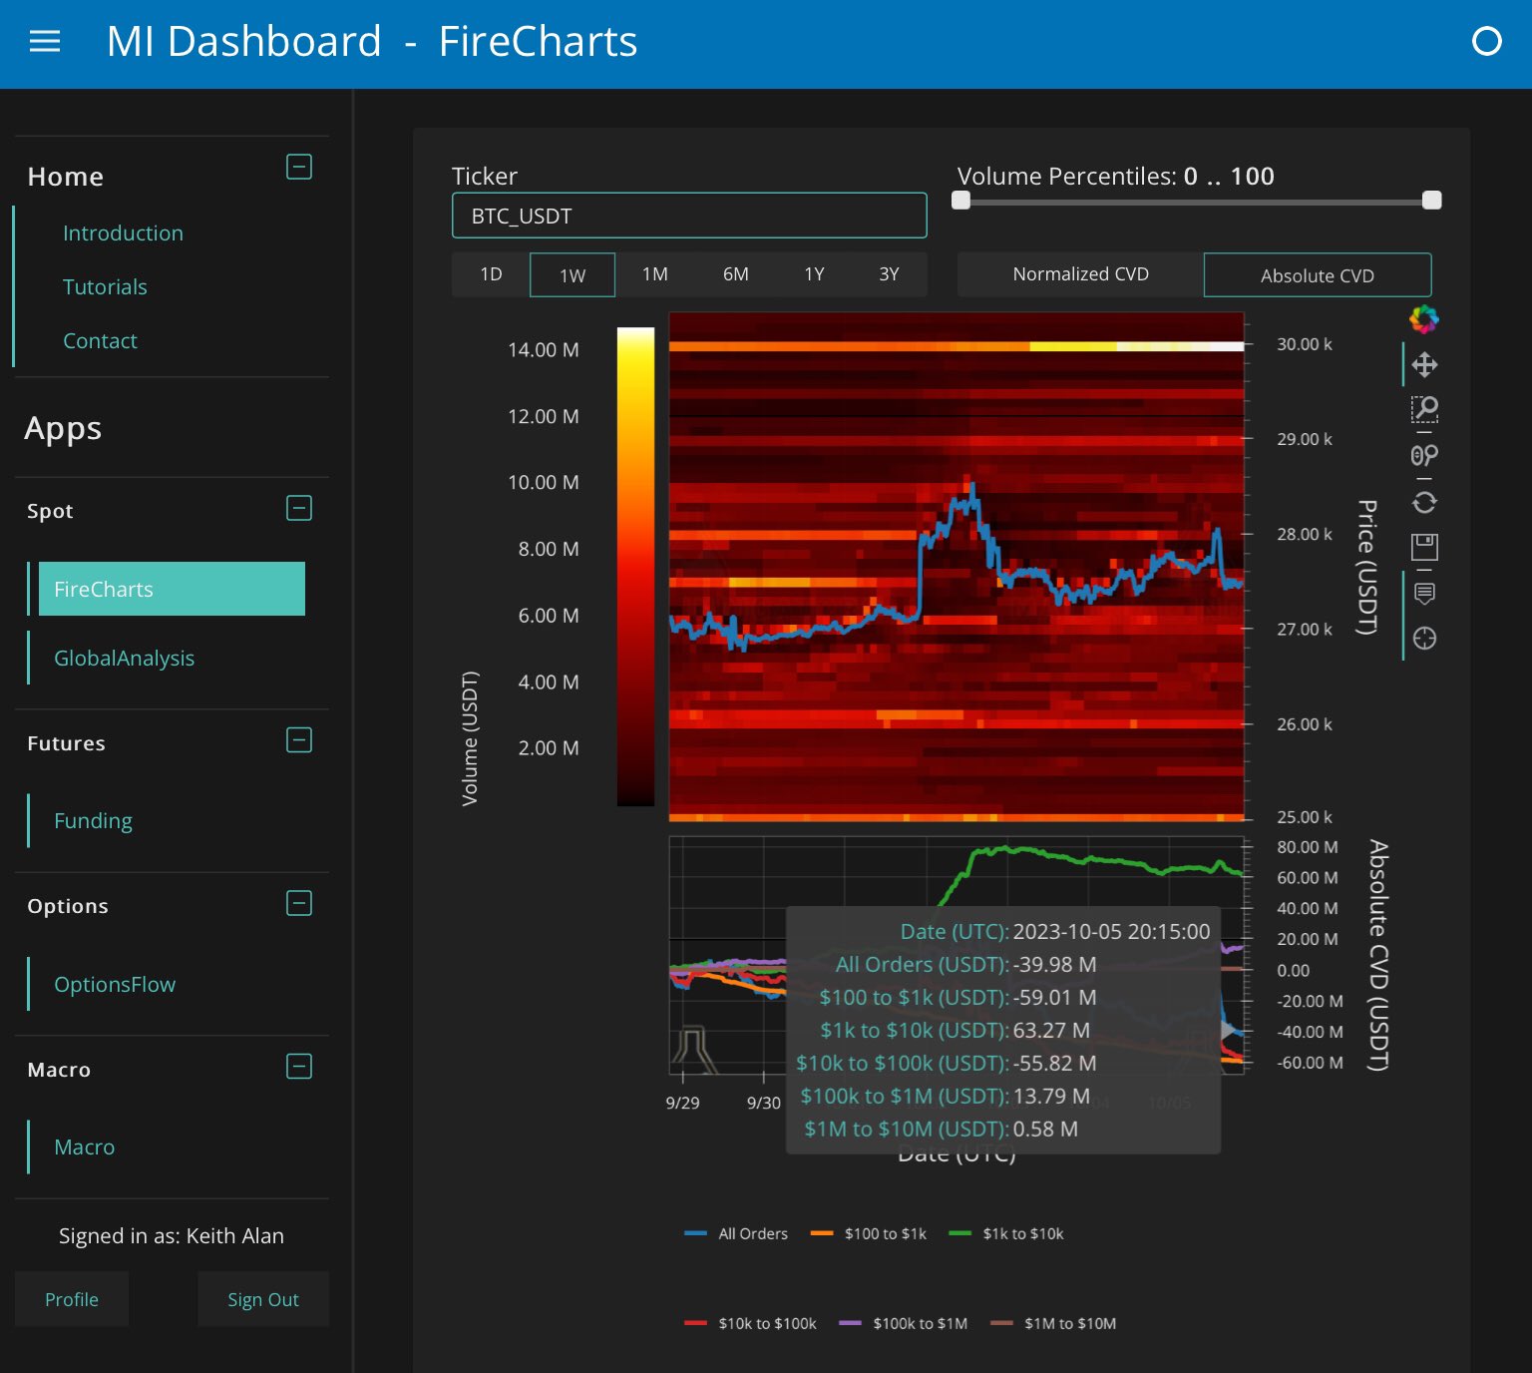Click the right Volume Percentiles slider handle

(x=1431, y=201)
